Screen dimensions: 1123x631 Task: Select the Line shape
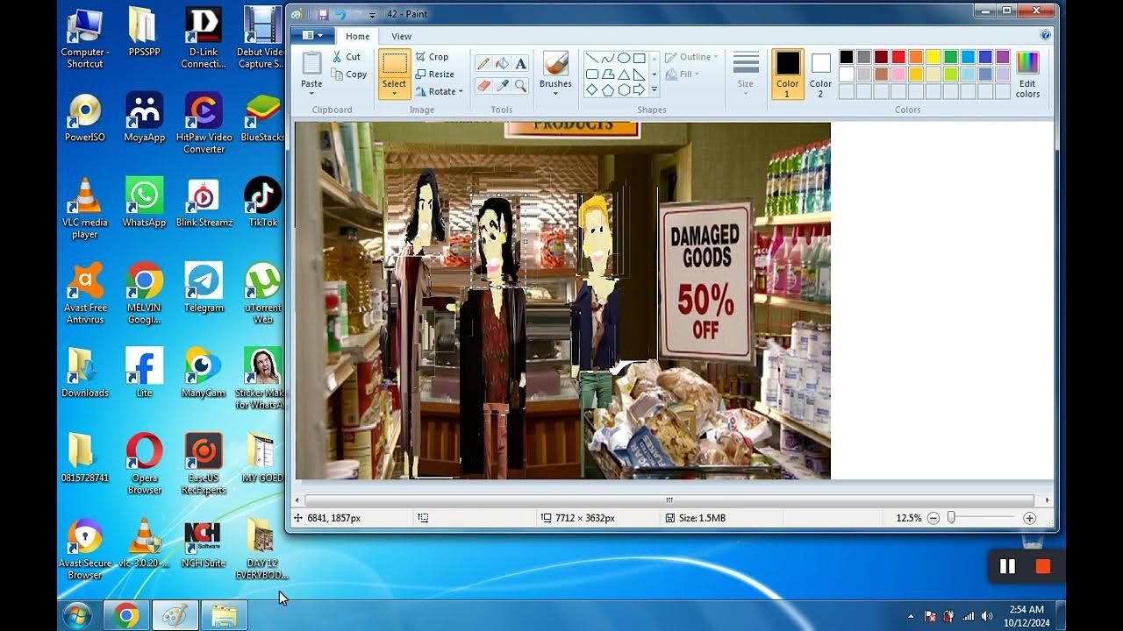(592, 59)
